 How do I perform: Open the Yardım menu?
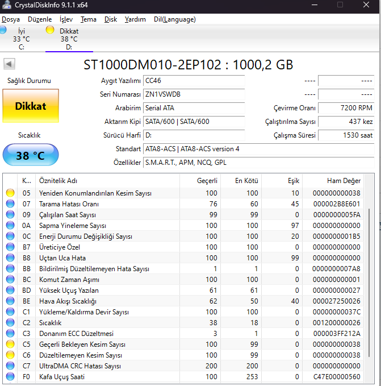coord(135,19)
